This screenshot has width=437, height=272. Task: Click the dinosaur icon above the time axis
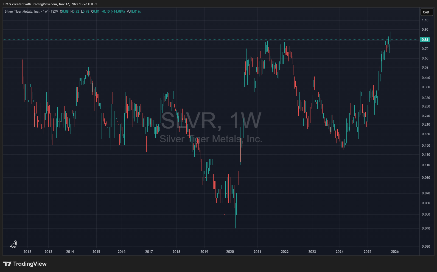click(x=13, y=244)
